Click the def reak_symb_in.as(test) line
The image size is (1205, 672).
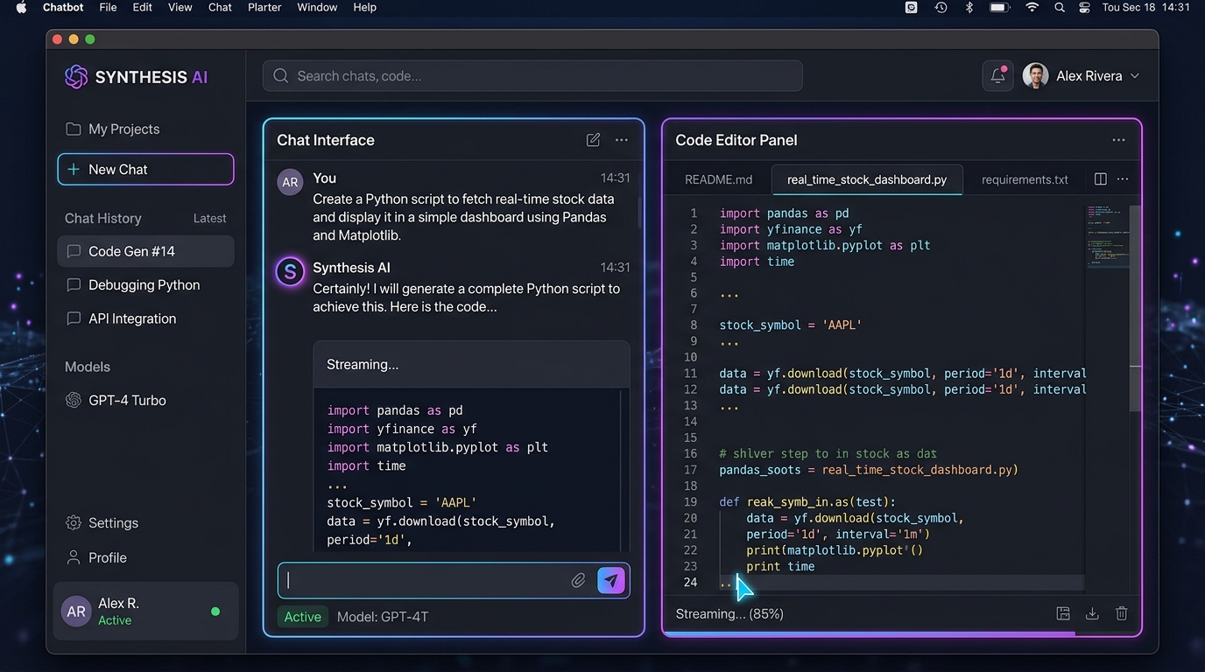pyautogui.click(x=807, y=502)
